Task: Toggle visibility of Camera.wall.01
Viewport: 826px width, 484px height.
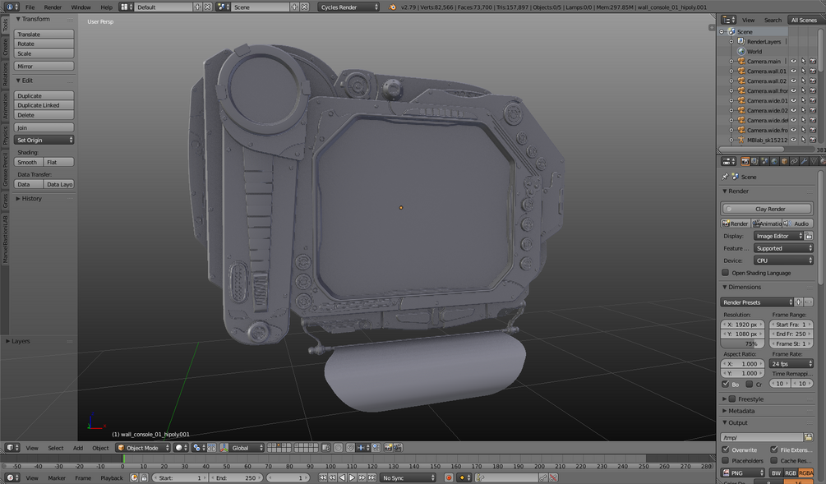Action: pyautogui.click(x=793, y=71)
